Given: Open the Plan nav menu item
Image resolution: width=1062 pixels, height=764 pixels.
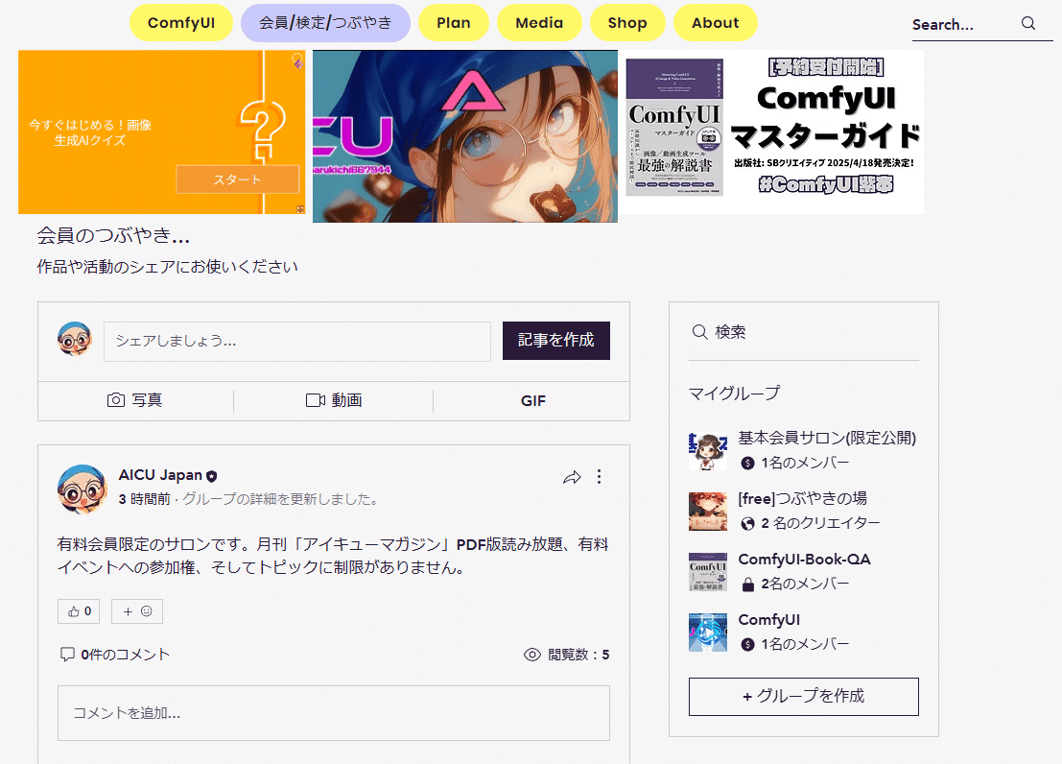Looking at the screenshot, I should click(x=453, y=22).
